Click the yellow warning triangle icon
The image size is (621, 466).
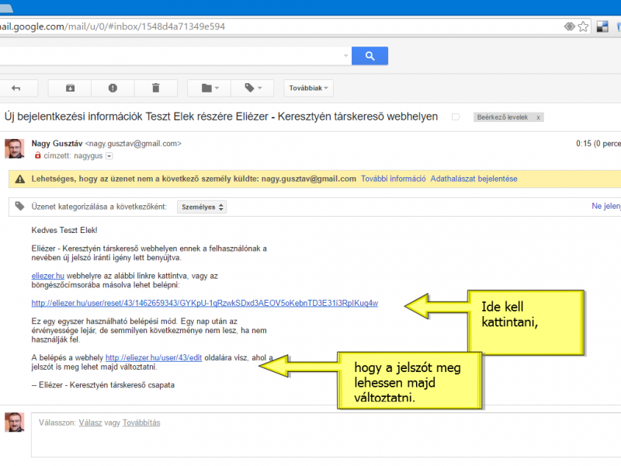point(20,179)
